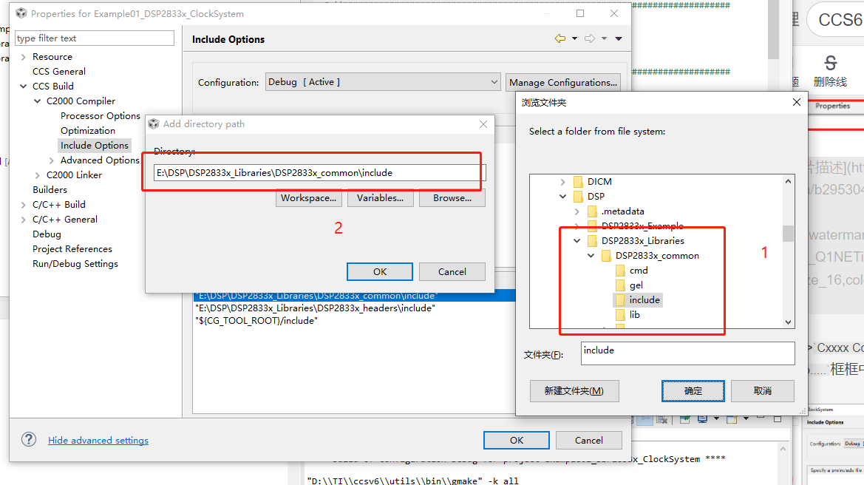Select the strikethrough 删除线 icon on right panel
864x485 pixels.
coord(830,67)
